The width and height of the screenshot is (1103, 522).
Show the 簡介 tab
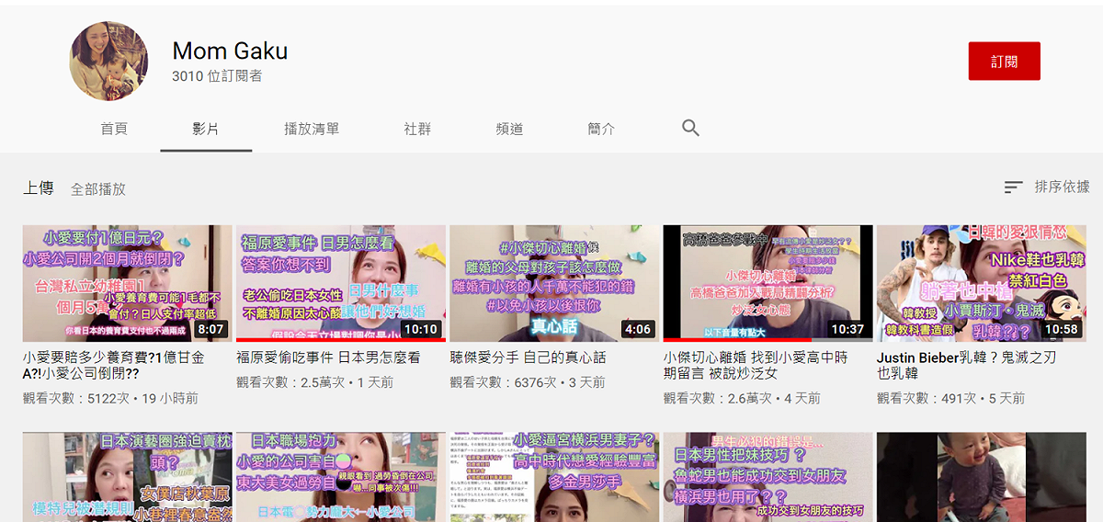[x=601, y=129]
